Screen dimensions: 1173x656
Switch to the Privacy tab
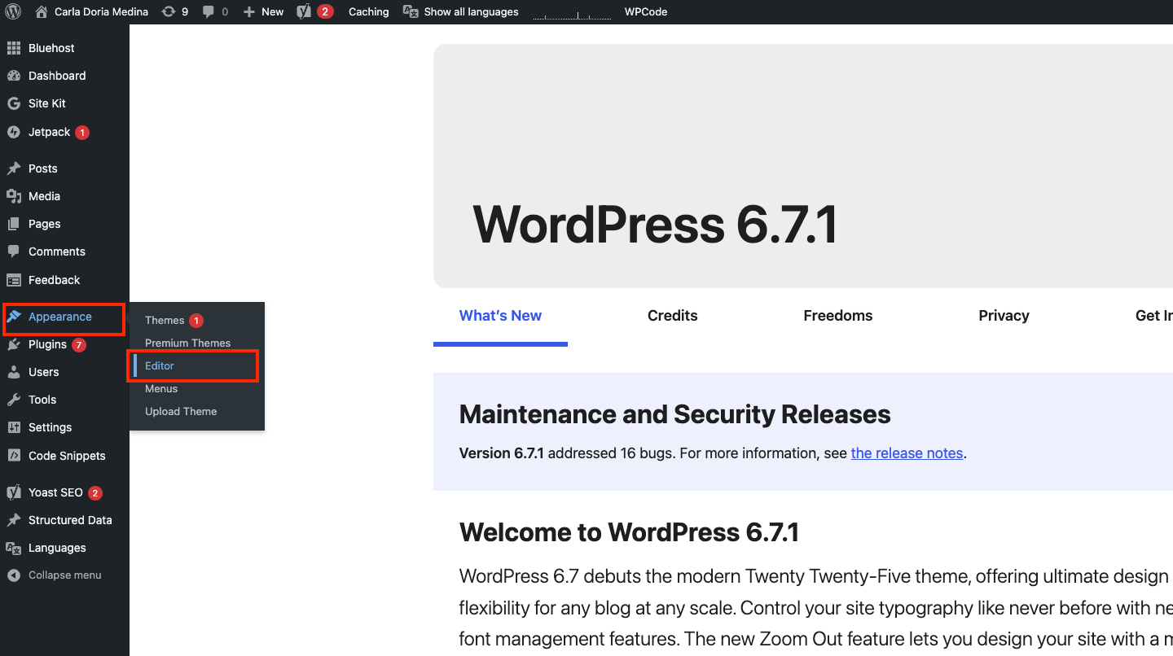coord(1004,316)
